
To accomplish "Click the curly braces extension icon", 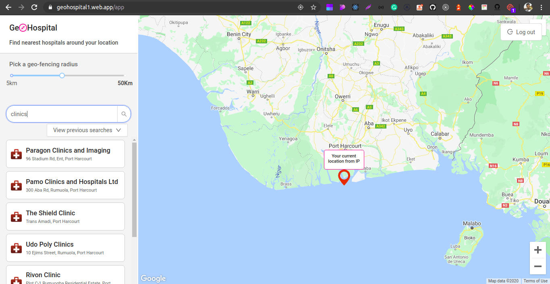I will click(x=381, y=7).
